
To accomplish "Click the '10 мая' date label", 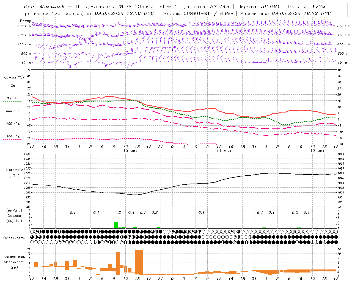I will [x=130, y=151].
